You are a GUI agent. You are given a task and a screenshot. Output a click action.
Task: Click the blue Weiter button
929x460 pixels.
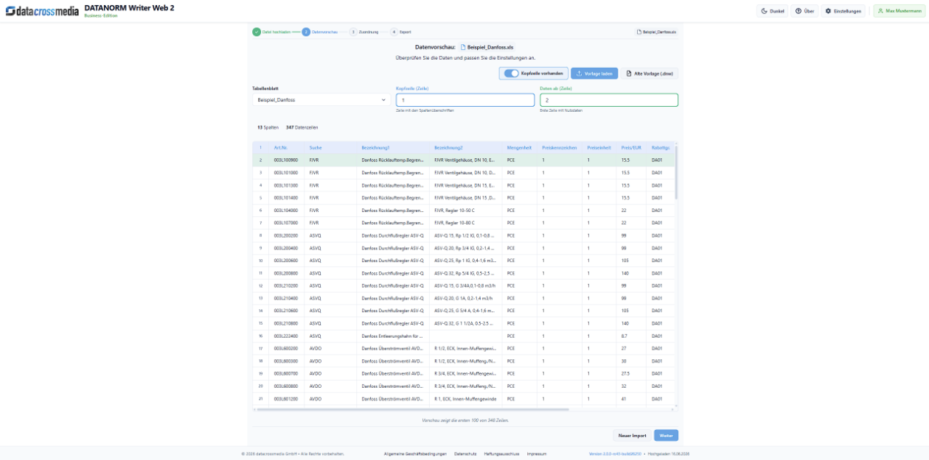666,435
